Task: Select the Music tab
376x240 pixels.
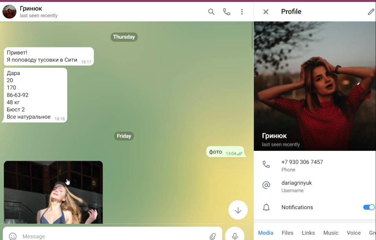Action: pyautogui.click(x=330, y=233)
